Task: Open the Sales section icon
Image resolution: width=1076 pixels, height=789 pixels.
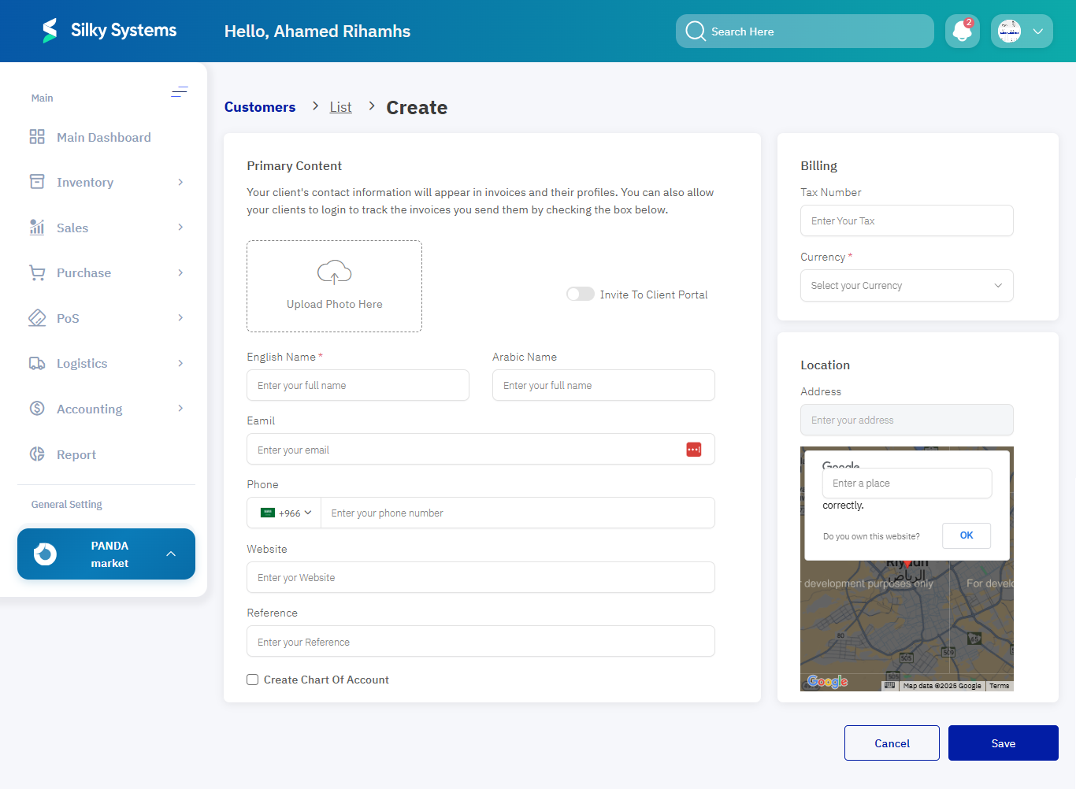Action: tap(36, 227)
